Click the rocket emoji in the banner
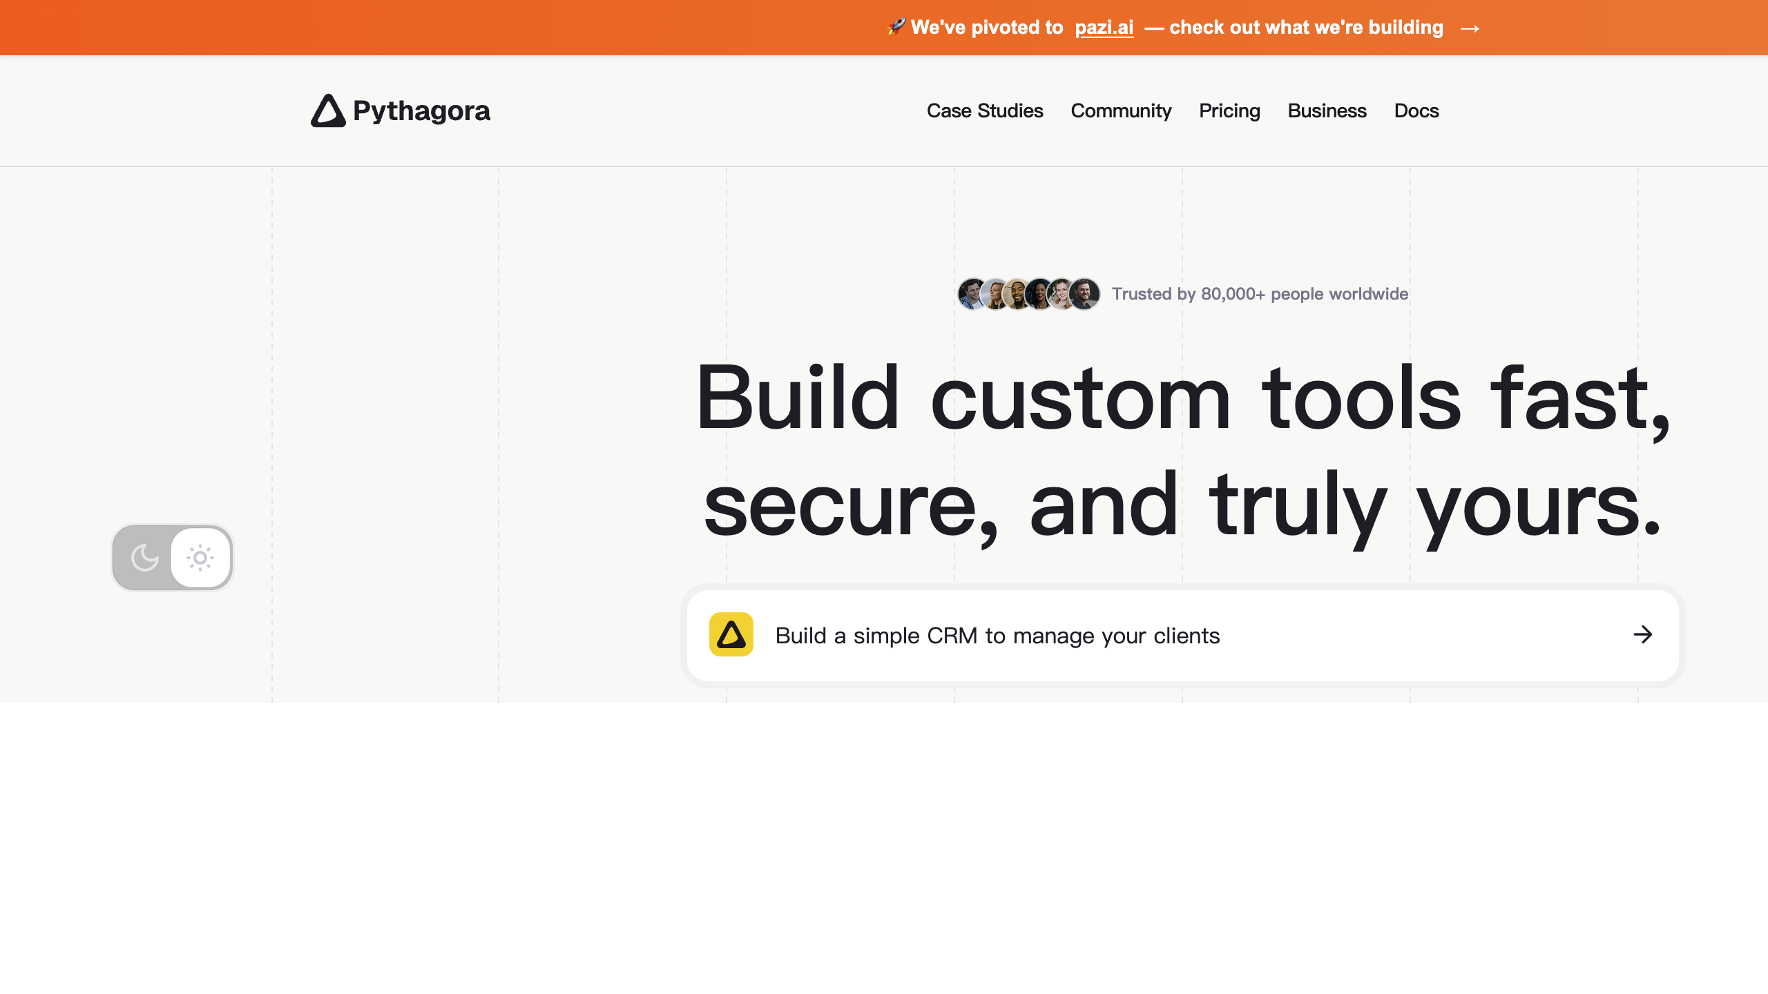 pos(896,27)
